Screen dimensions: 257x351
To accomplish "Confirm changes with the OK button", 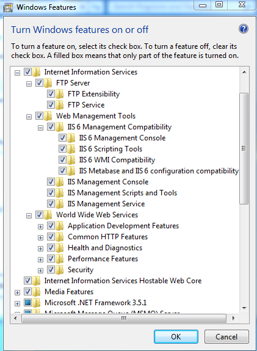I will (x=176, y=336).
